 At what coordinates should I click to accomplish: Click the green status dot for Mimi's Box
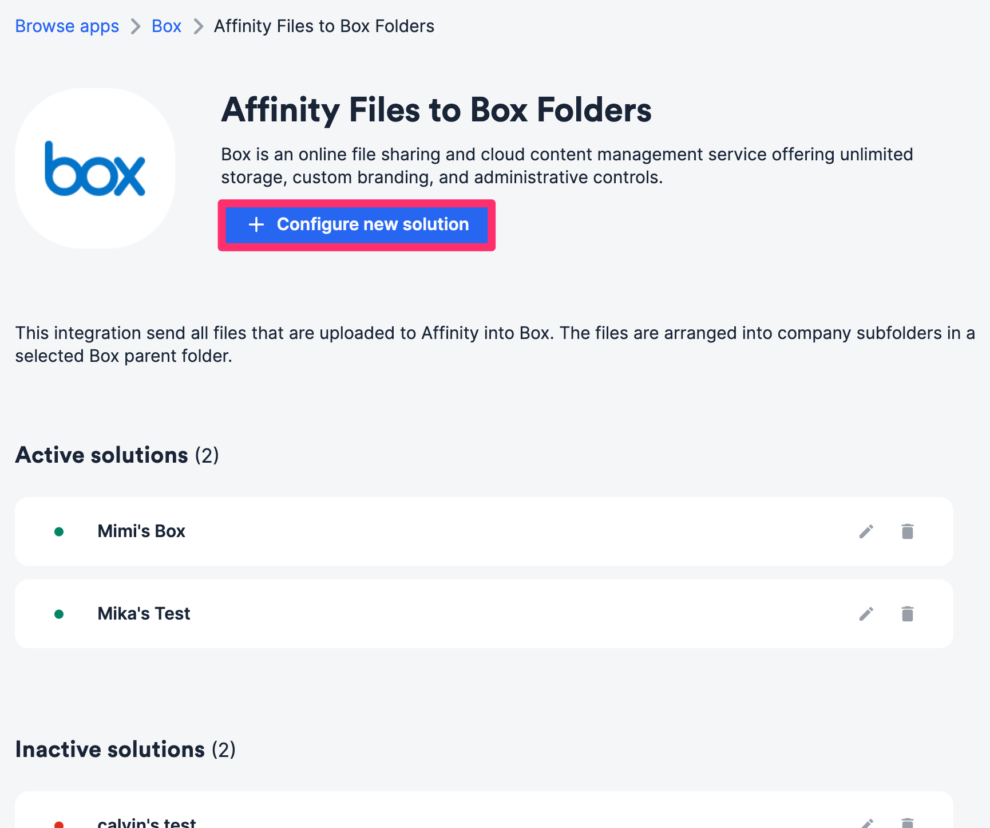[59, 531]
